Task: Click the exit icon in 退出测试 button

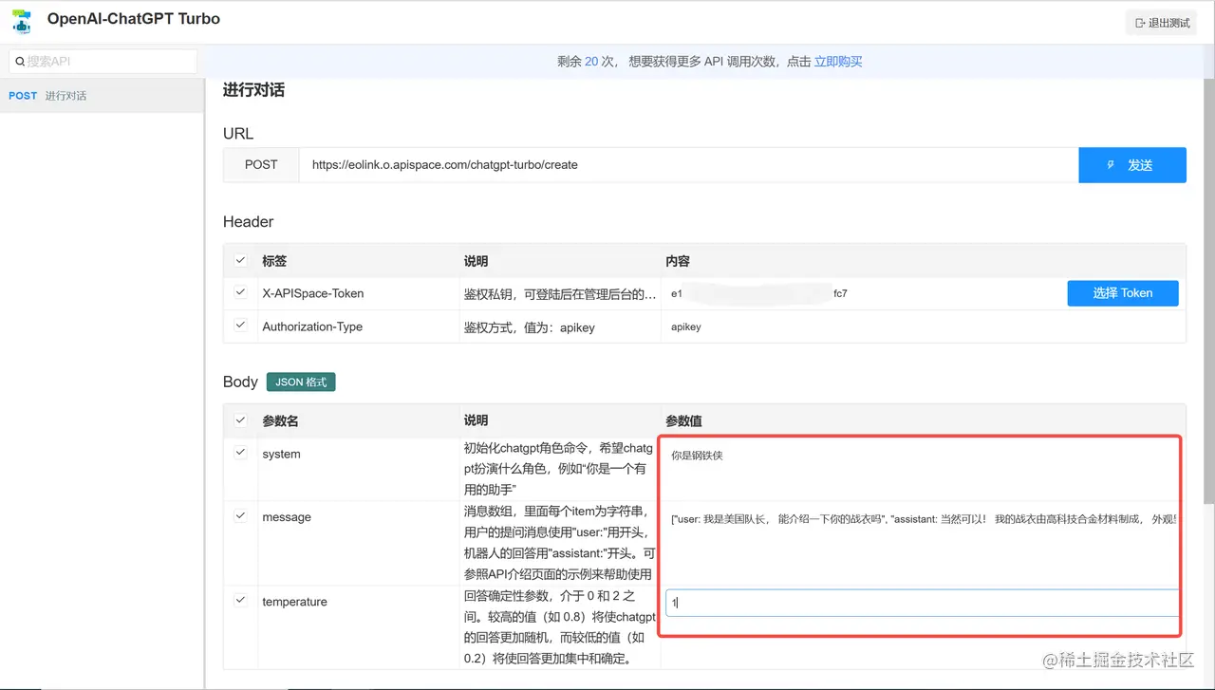Action: [1140, 23]
